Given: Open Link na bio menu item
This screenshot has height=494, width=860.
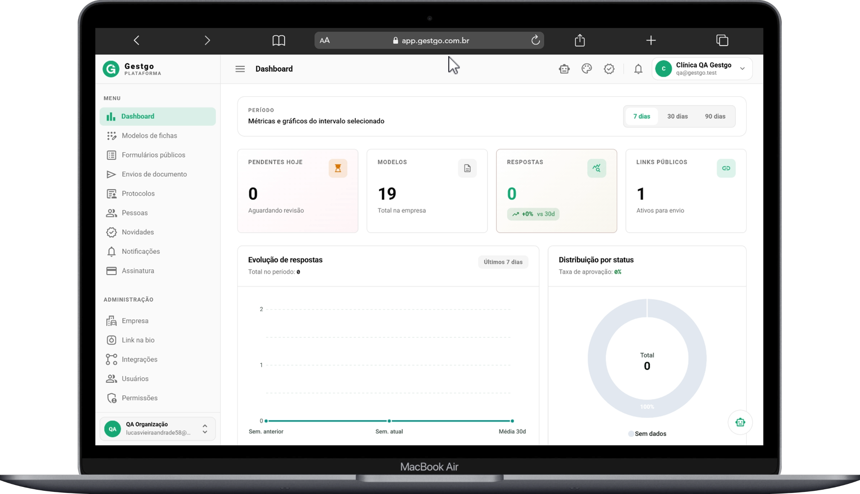Looking at the screenshot, I should (x=158, y=340).
